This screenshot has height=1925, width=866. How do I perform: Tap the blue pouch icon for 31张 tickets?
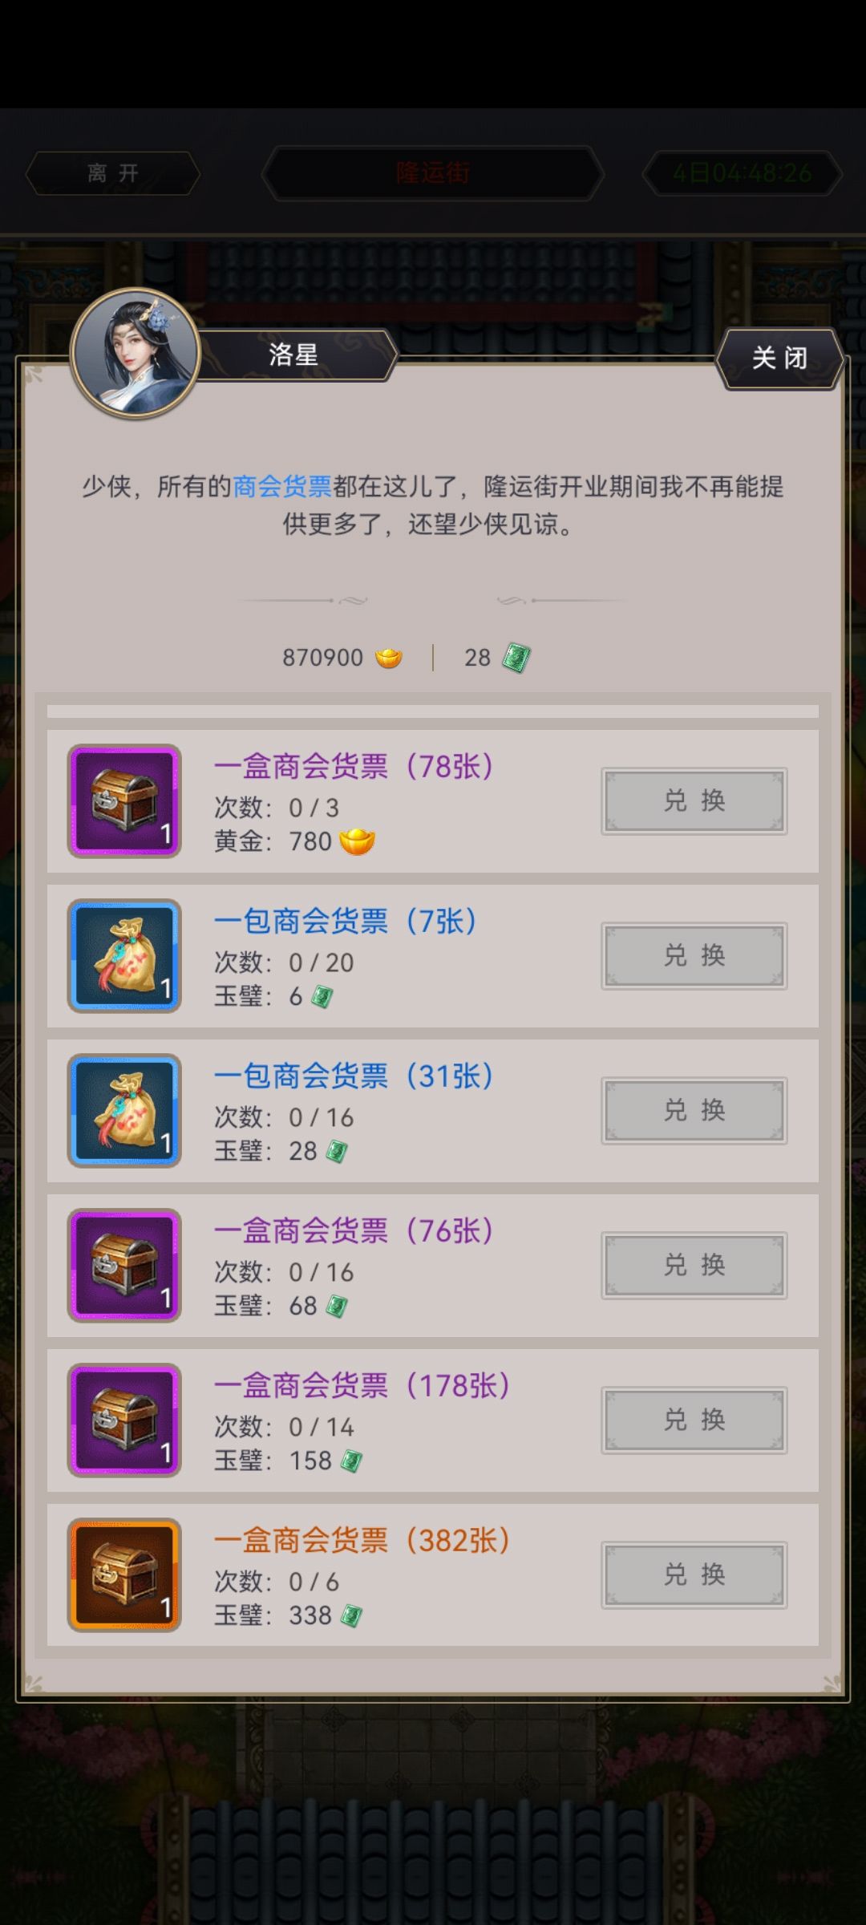(124, 1111)
